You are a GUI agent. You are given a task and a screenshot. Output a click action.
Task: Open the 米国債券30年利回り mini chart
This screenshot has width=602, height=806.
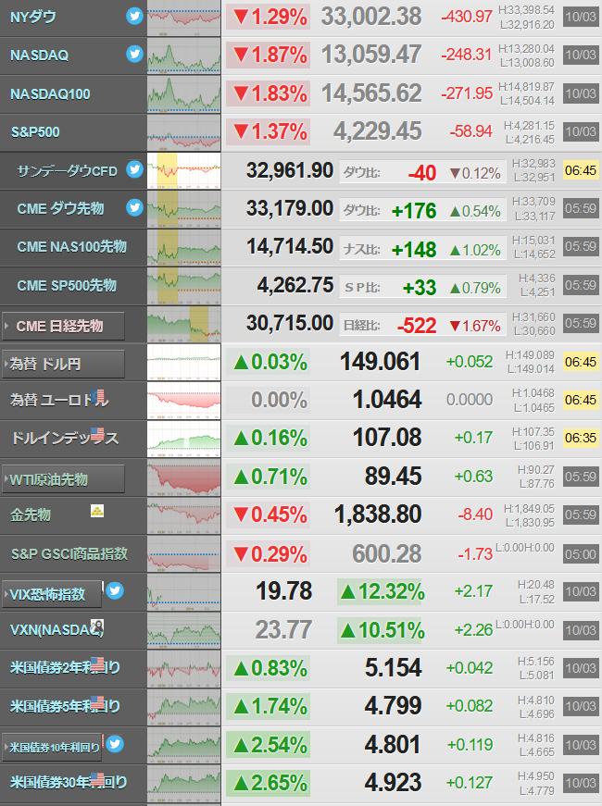[183, 784]
